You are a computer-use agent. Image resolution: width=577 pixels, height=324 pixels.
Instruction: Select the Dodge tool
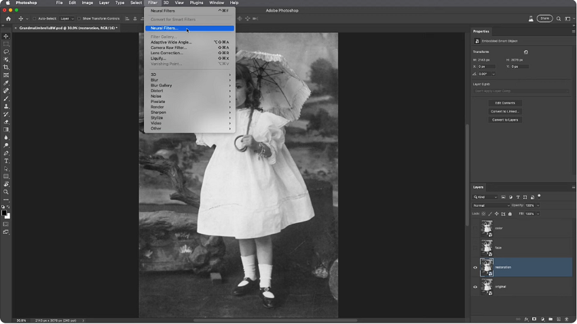[x=6, y=146]
